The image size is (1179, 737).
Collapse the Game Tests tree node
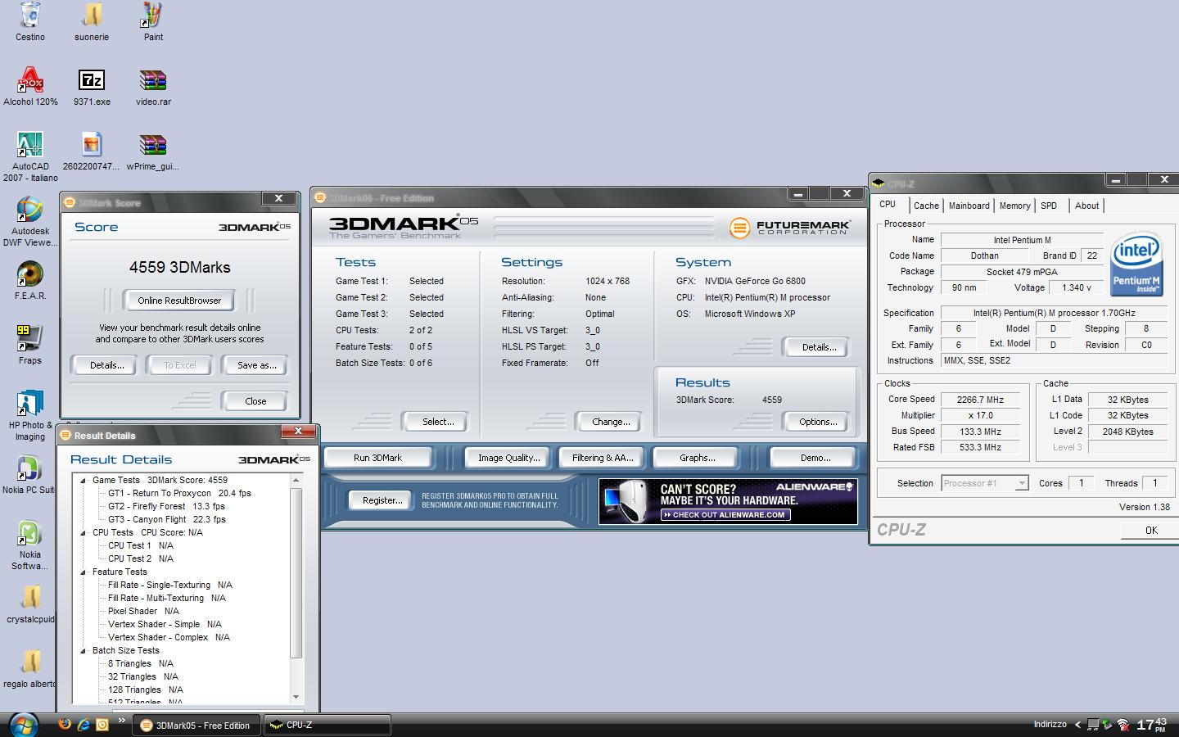tap(83, 481)
